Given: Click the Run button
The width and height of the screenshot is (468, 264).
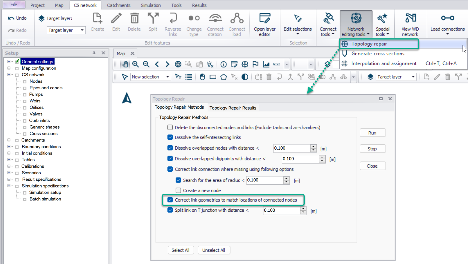Looking at the screenshot, I should (x=373, y=133).
